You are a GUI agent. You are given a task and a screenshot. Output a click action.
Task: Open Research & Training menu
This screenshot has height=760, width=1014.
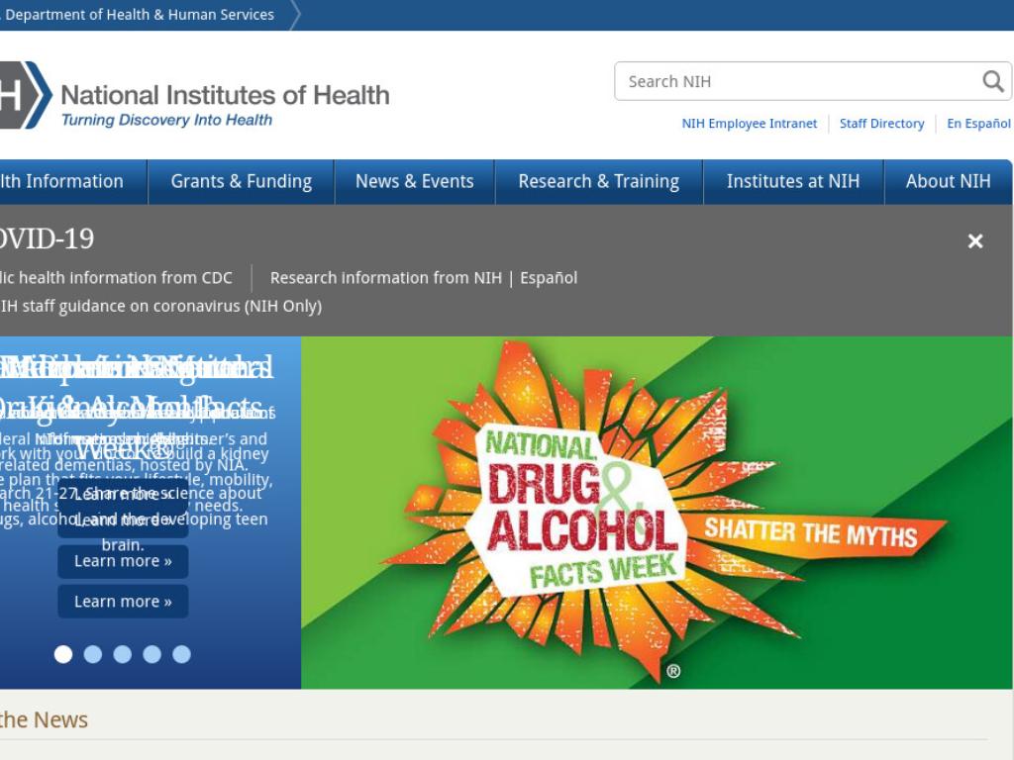click(599, 182)
